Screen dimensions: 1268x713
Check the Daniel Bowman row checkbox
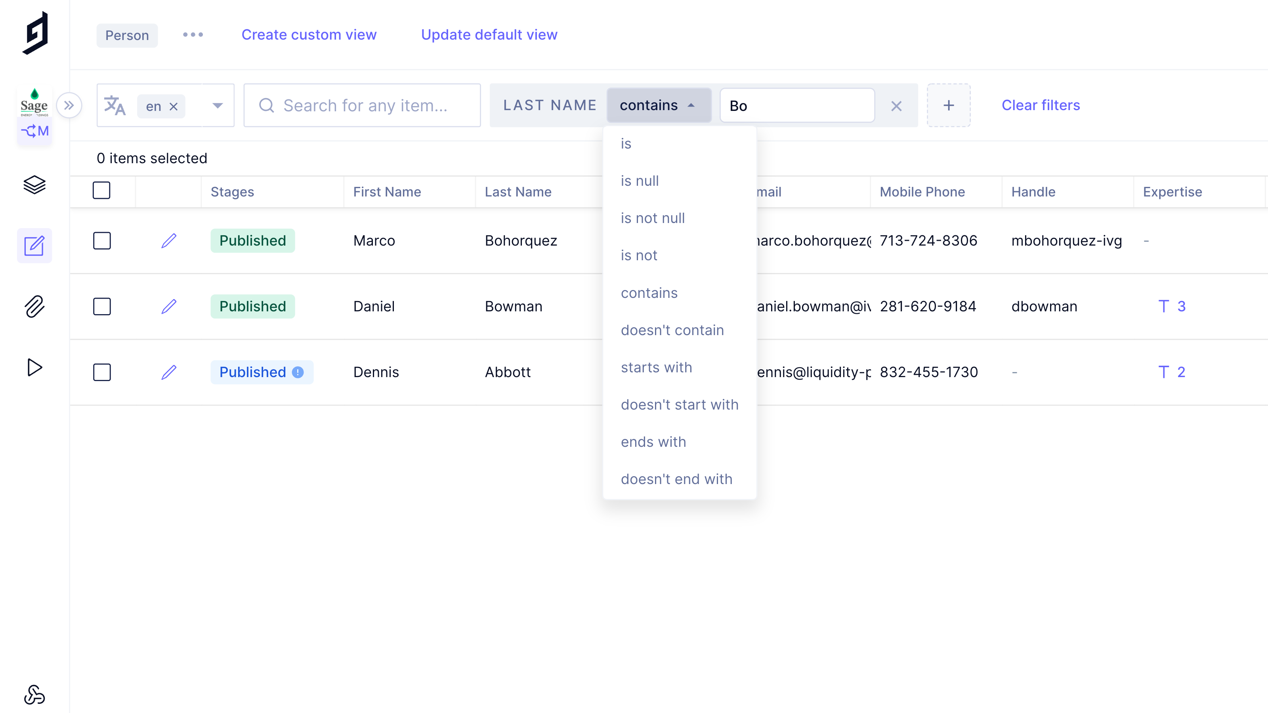pos(102,307)
